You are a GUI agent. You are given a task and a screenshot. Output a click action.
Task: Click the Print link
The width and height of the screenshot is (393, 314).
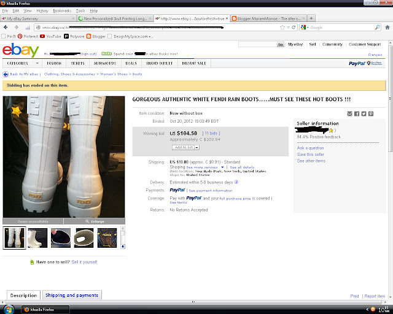(x=355, y=296)
